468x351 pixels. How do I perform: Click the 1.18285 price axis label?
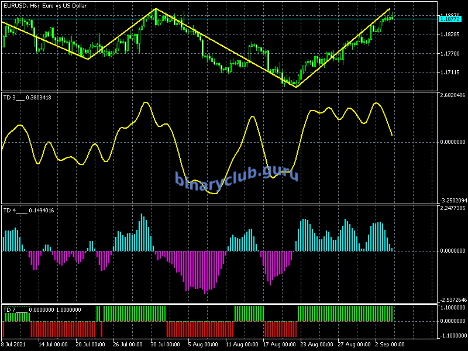point(452,35)
